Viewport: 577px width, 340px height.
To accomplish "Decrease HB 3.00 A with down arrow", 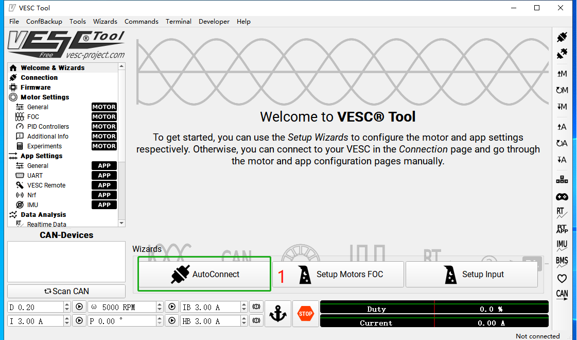I will point(244,324).
